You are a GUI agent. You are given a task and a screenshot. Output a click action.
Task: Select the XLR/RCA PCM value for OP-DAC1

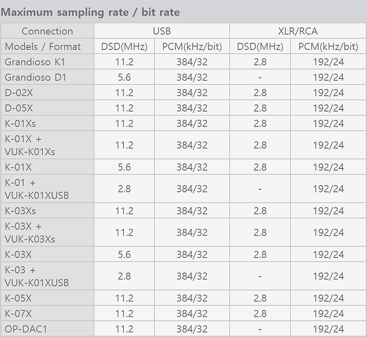coord(328,329)
